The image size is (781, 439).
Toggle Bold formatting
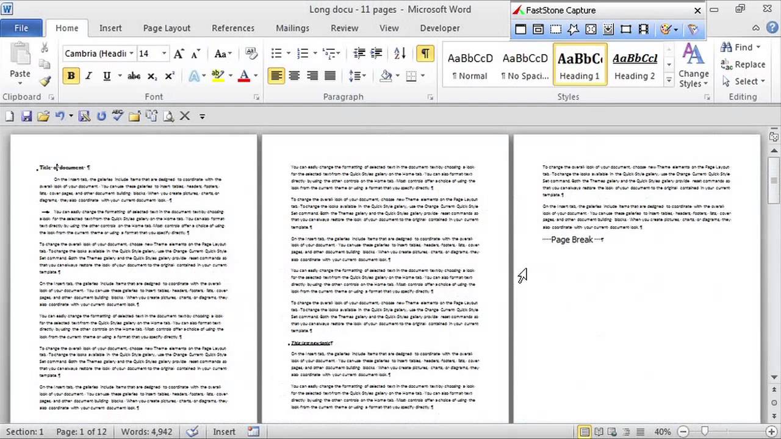[x=71, y=76]
